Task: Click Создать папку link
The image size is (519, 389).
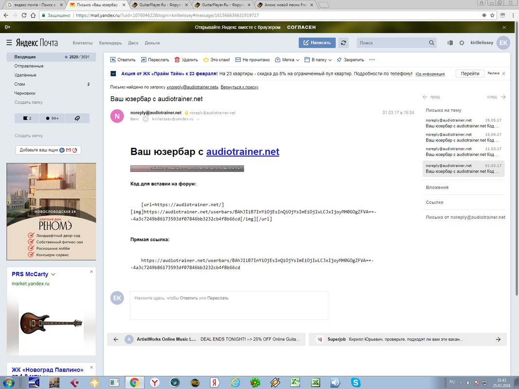Action: (x=29, y=102)
